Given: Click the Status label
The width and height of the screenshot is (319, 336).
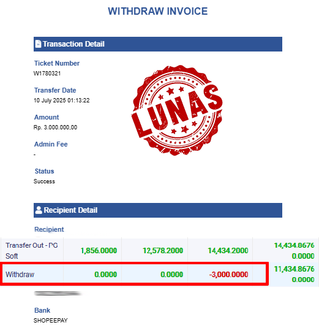Looking at the screenshot, I should pos(44,171).
